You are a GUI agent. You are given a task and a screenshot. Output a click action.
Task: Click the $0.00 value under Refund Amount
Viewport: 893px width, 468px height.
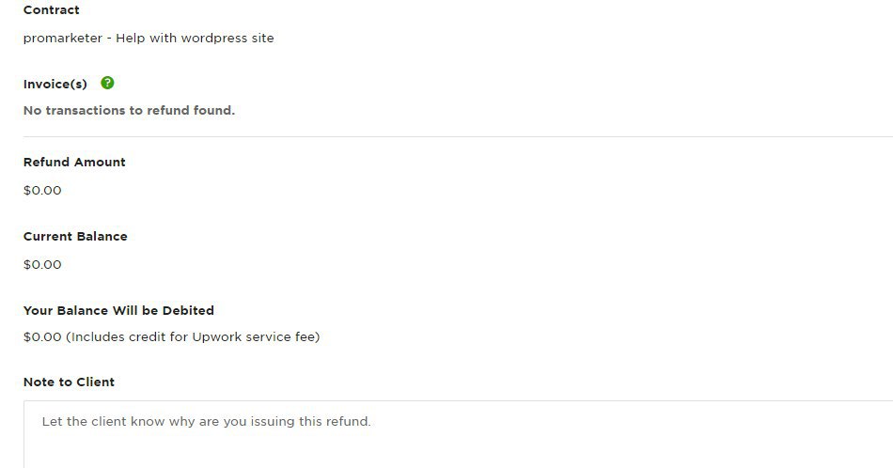(x=42, y=190)
